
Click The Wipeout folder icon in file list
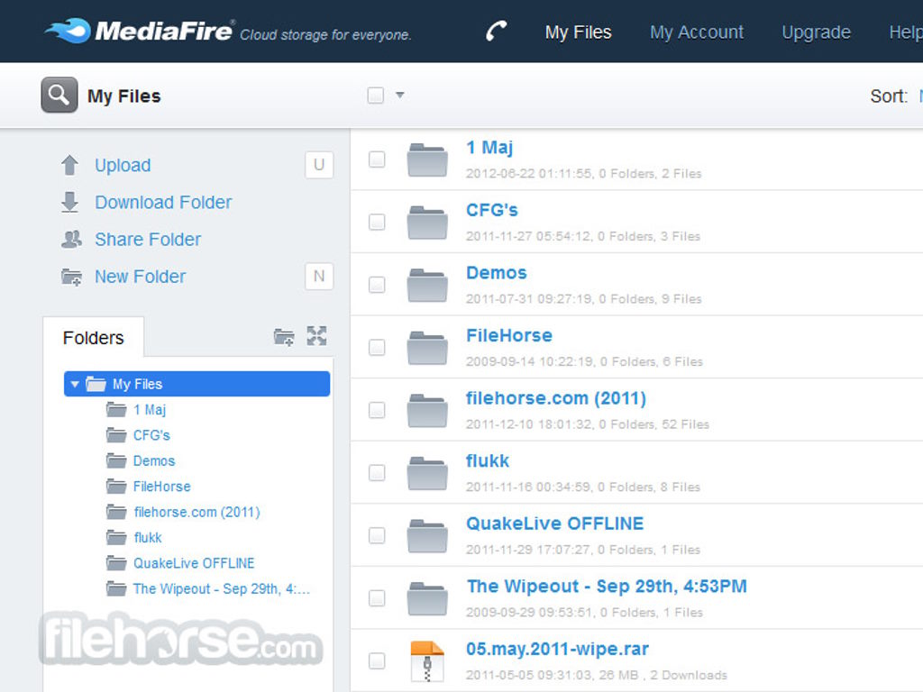click(x=426, y=598)
